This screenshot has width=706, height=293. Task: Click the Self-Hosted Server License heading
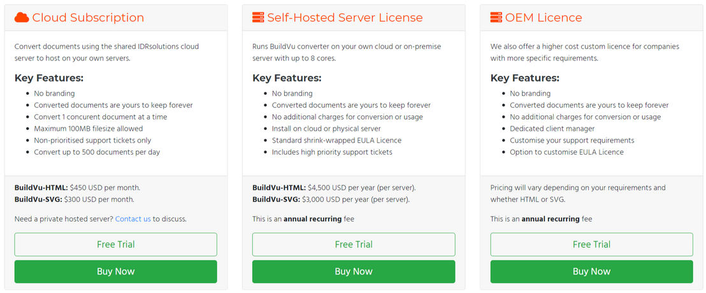tap(345, 18)
